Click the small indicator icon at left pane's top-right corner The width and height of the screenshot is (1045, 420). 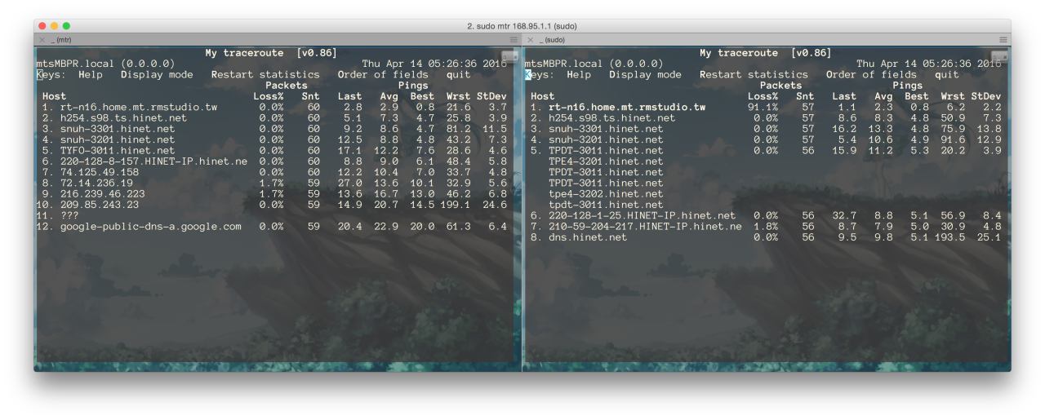point(510,55)
